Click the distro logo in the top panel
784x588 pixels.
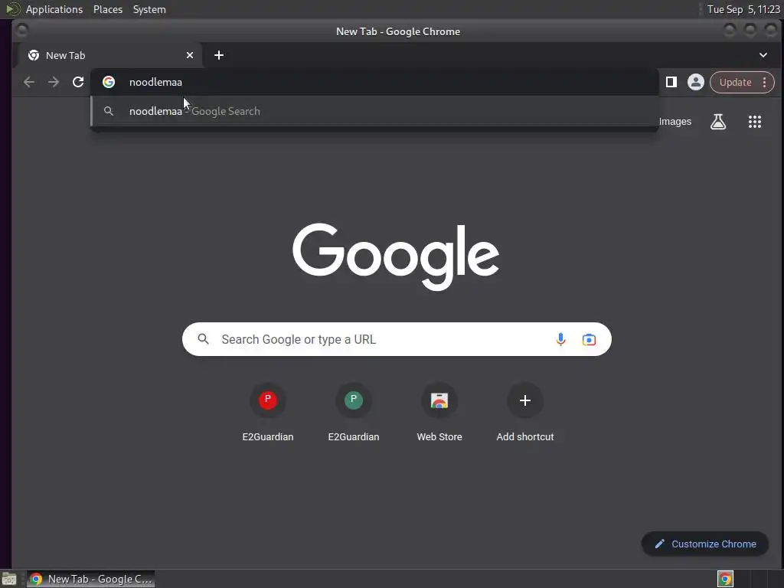(13, 9)
